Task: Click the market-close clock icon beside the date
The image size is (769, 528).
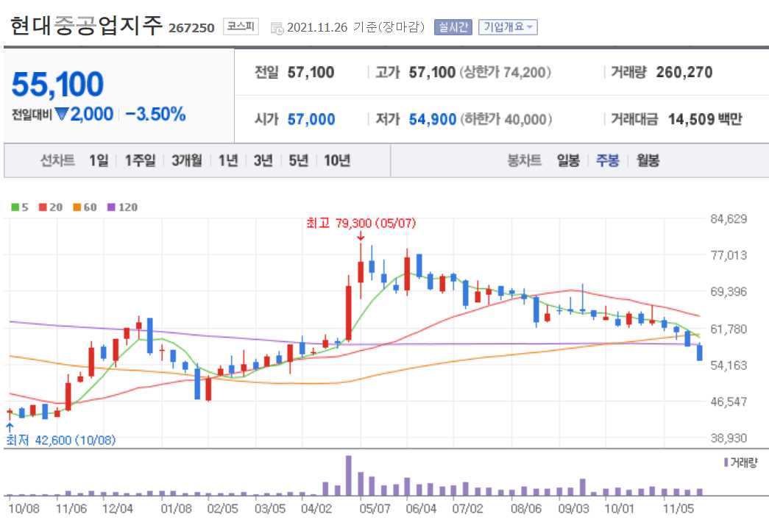Action: tap(277, 28)
